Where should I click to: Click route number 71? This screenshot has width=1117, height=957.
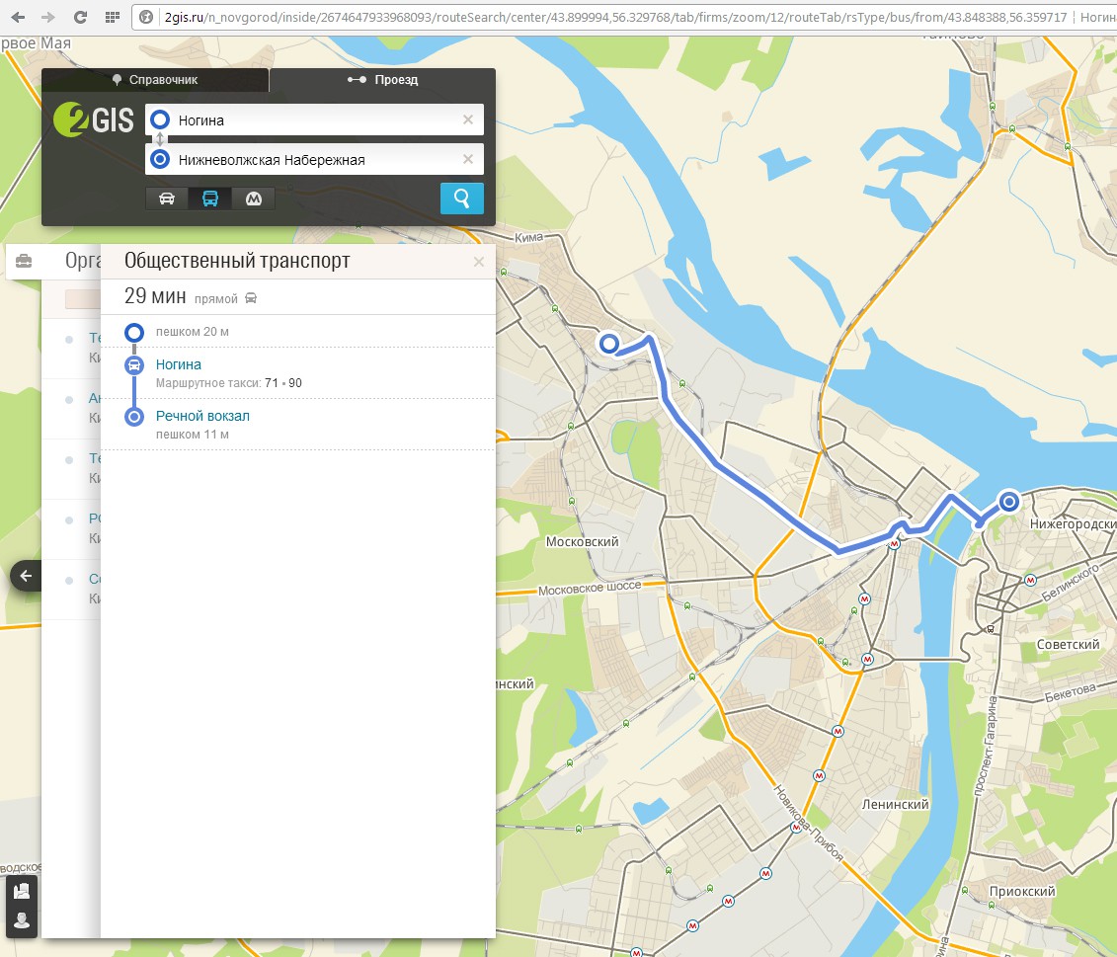pos(271,383)
